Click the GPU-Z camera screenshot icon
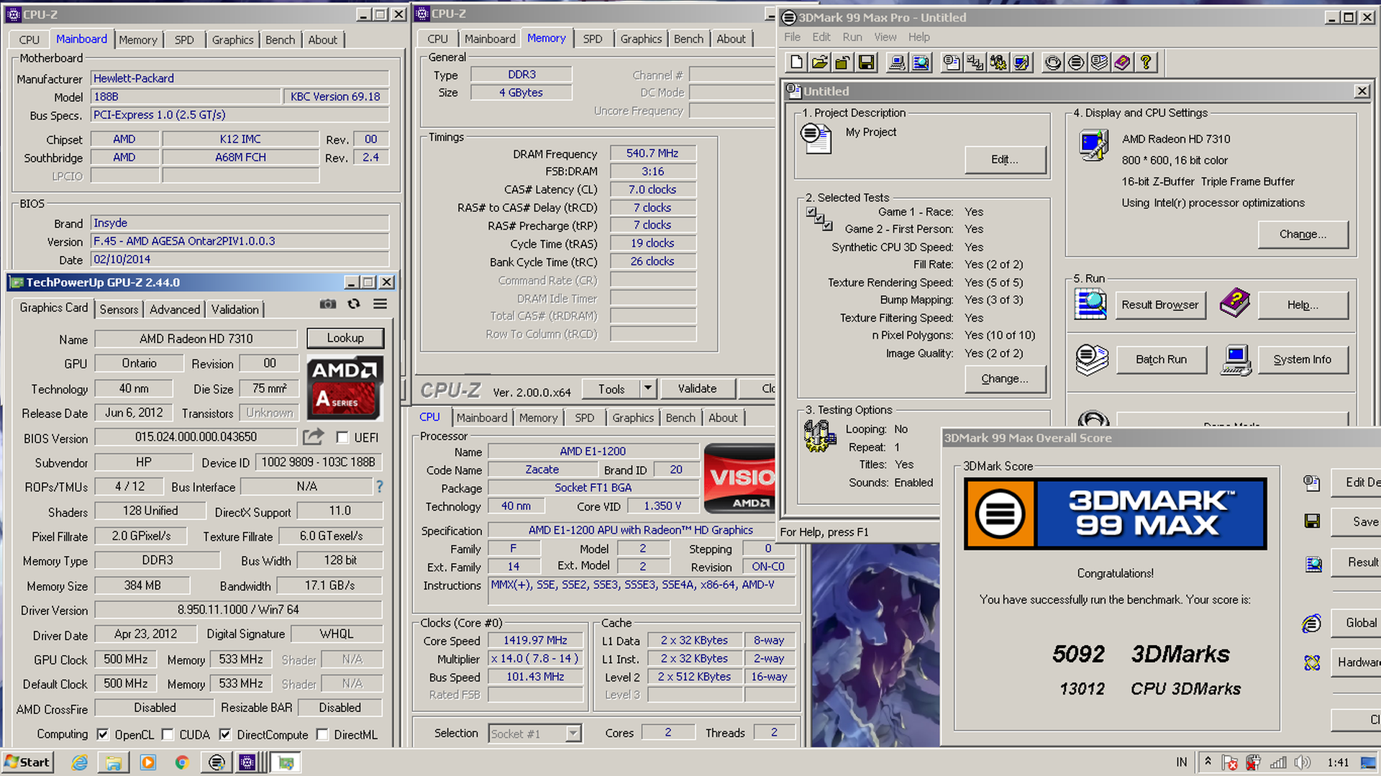 [x=328, y=304]
